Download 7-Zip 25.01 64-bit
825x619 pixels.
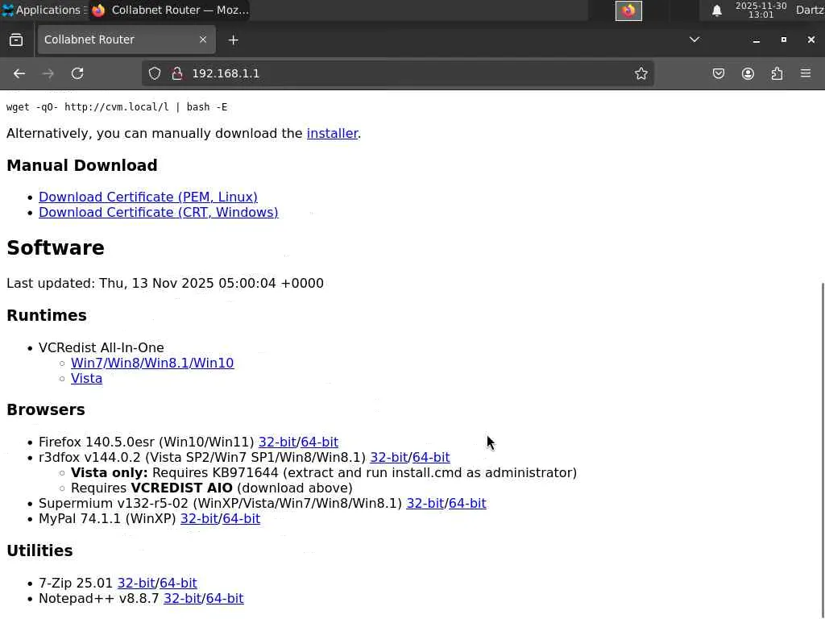point(178,584)
